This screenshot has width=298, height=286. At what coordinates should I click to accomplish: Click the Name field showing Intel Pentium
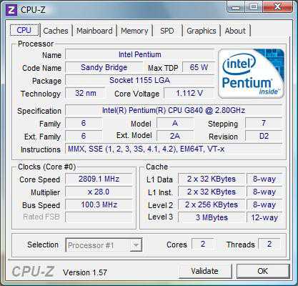[140, 54]
